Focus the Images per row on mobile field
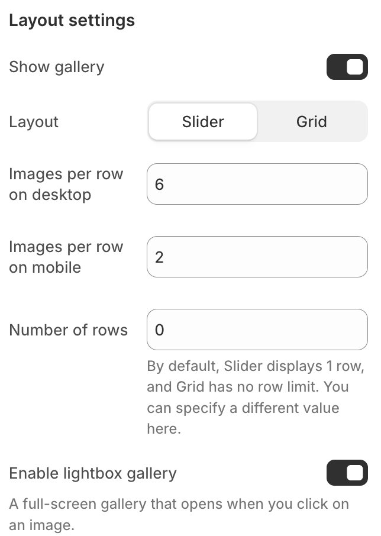Image resolution: width=381 pixels, height=536 pixels. 257,257
